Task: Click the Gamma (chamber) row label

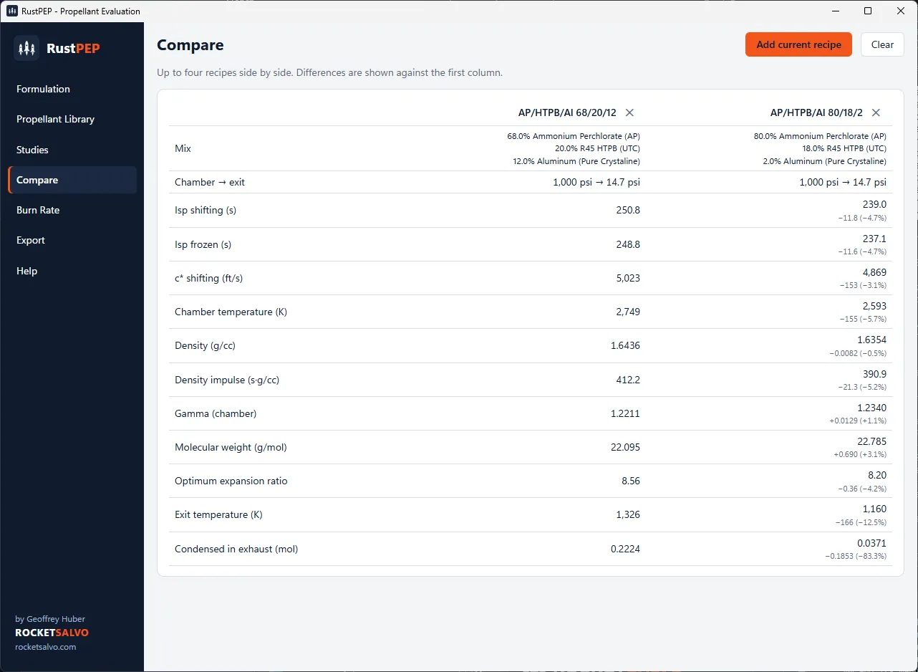Action: [216, 413]
